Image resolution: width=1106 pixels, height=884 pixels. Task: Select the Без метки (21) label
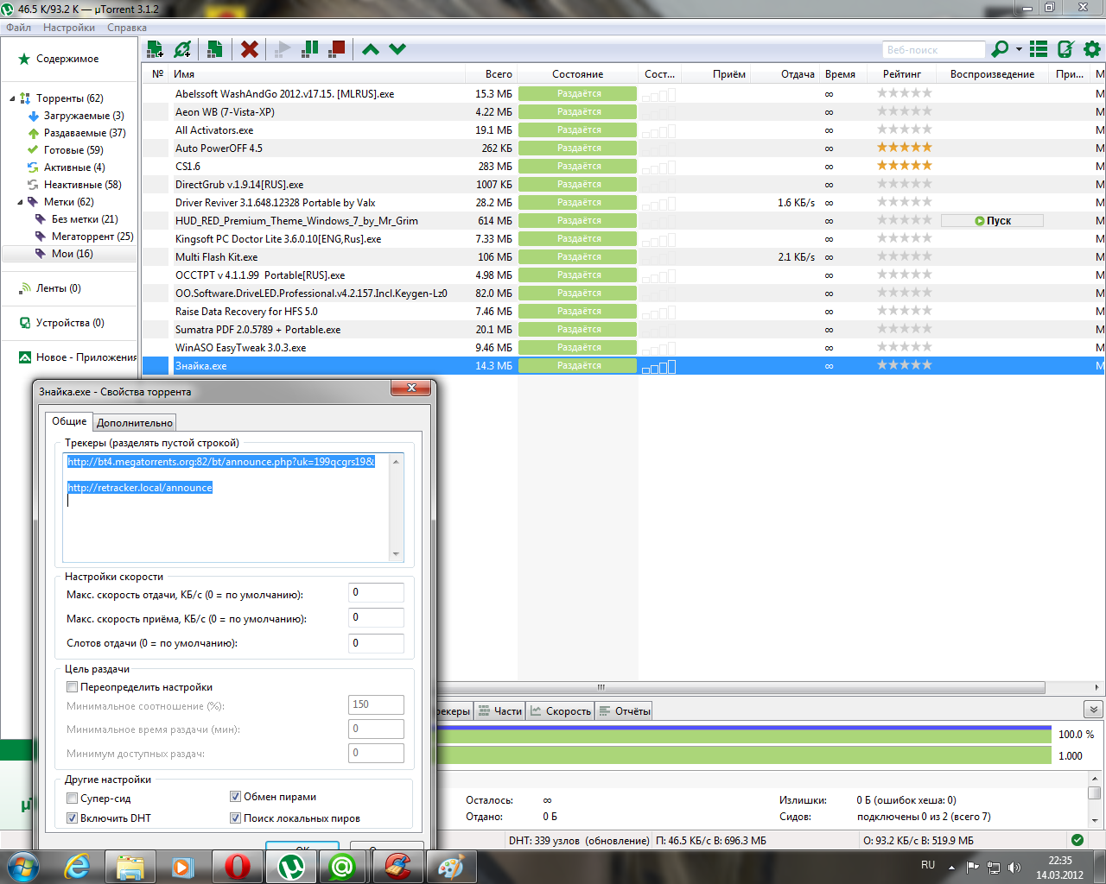77,219
